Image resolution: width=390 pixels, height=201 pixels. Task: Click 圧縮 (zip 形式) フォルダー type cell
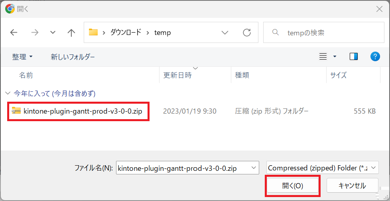272,111
